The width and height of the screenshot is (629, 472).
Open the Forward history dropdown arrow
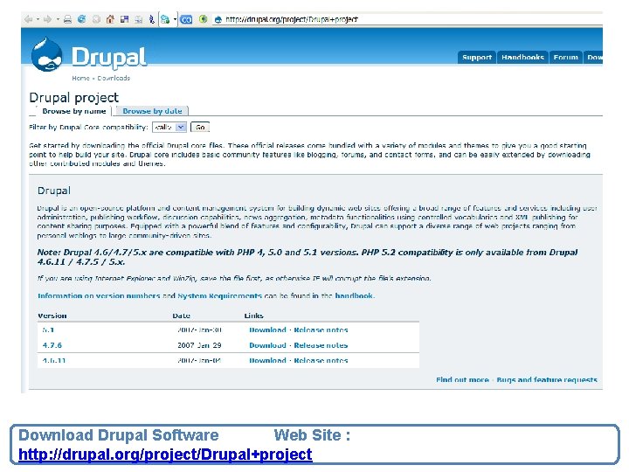[58, 19]
